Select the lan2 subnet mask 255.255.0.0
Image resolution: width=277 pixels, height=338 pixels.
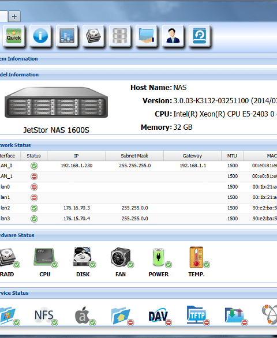click(135, 208)
